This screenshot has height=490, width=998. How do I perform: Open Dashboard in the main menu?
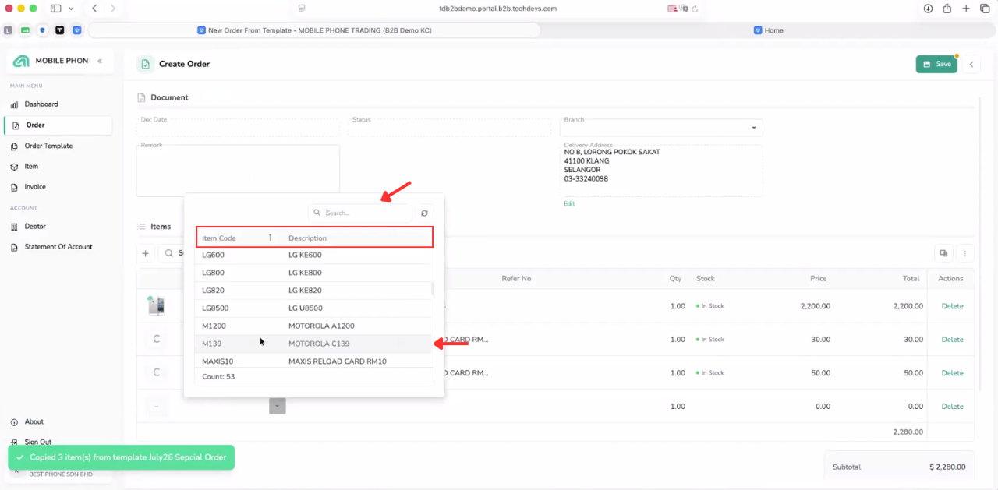tap(41, 104)
